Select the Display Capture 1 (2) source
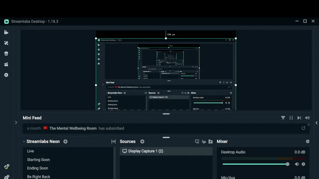Viewport: 319px width, 179px height. point(166,151)
